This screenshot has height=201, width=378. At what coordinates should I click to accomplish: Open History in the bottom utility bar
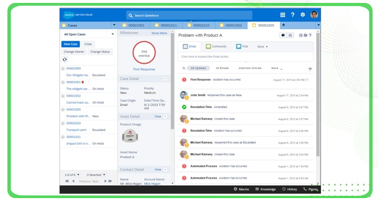pyautogui.click(x=289, y=189)
